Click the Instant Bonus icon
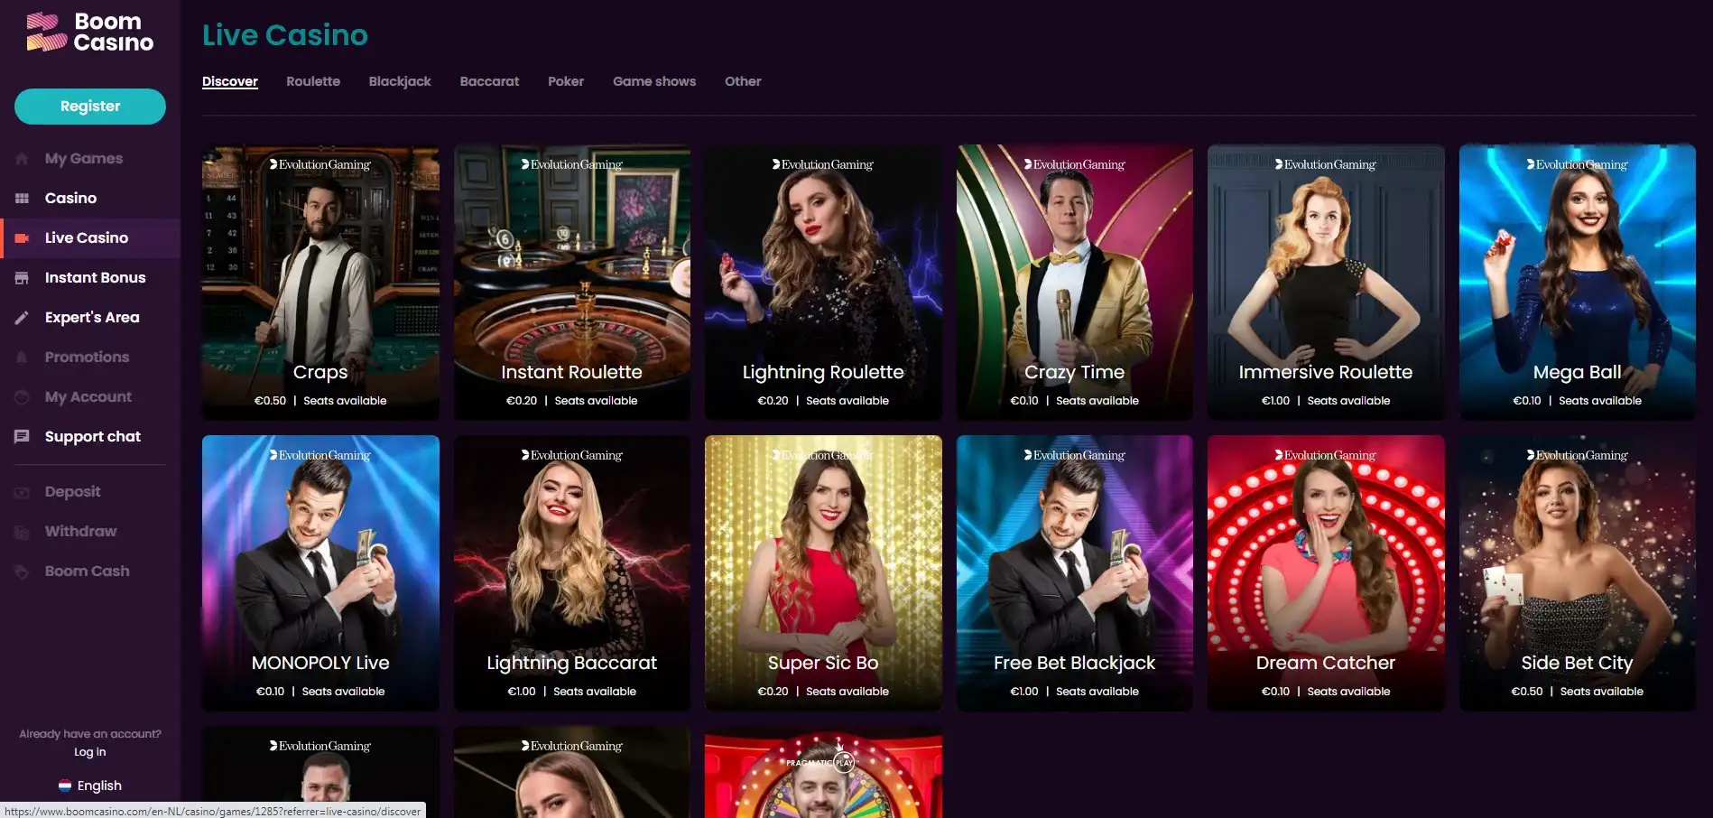 [x=22, y=278]
